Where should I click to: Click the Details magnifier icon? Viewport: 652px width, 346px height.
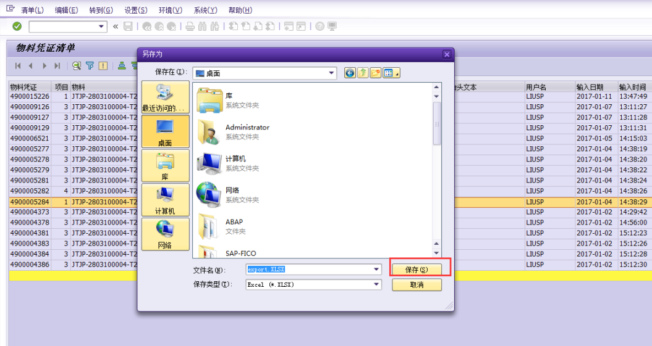77,65
